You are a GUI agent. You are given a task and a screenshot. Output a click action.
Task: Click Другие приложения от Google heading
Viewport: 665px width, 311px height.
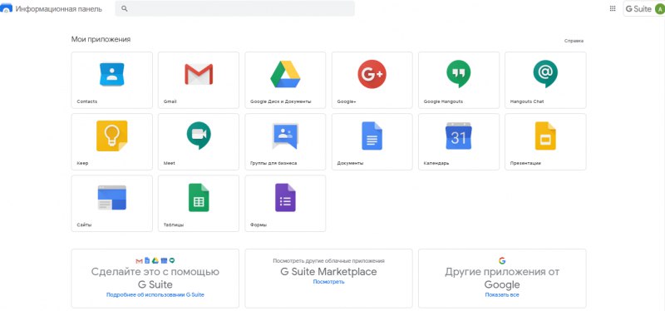coord(502,278)
